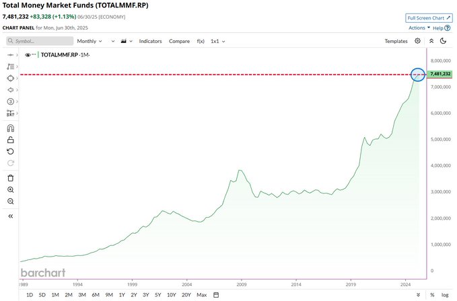457x301 pixels.
Task: Collapse the left drawing toolbar
Action: (x=11, y=216)
